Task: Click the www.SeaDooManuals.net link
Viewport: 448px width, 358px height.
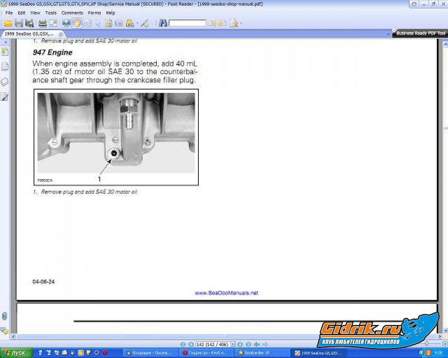Action: (x=226, y=293)
